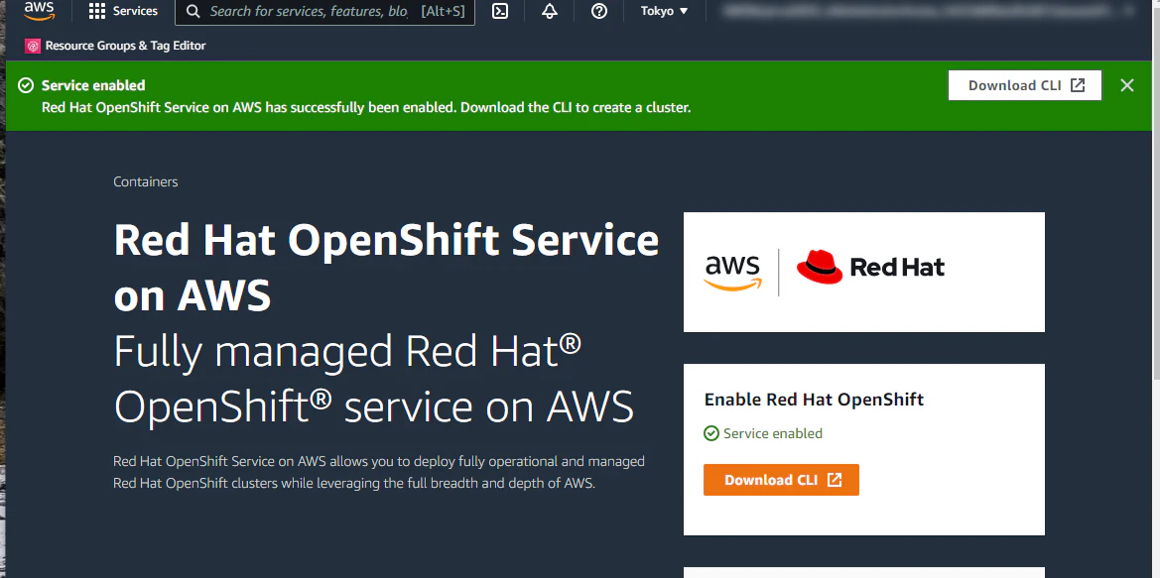Click Download CLI in the green banner
The width and height of the screenshot is (1160, 578).
pos(1025,85)
